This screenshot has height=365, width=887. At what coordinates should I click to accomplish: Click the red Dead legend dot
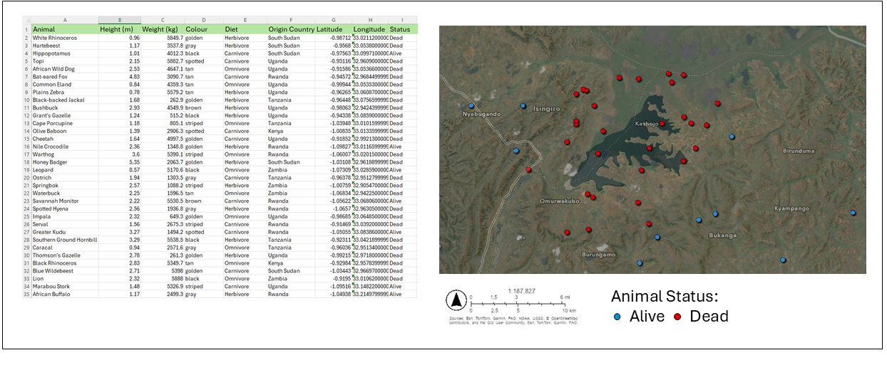[x=679, y=317]
